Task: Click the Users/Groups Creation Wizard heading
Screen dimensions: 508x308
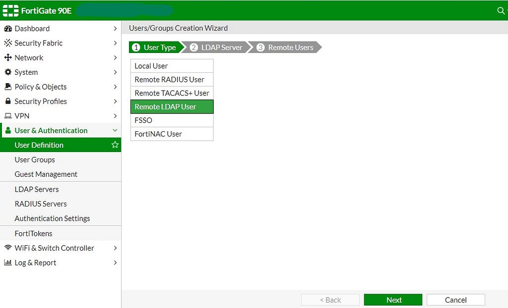Action: (x=178, y=28)
